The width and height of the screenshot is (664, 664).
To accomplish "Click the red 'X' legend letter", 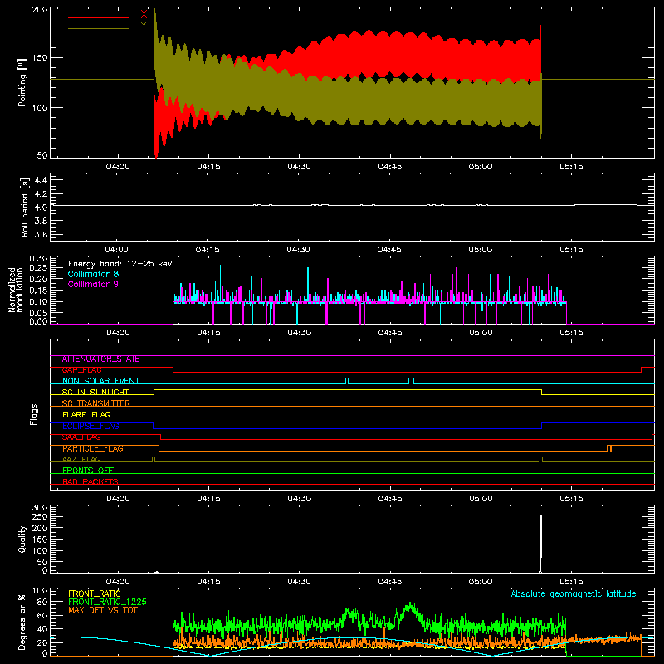I will tap(144, 14).
